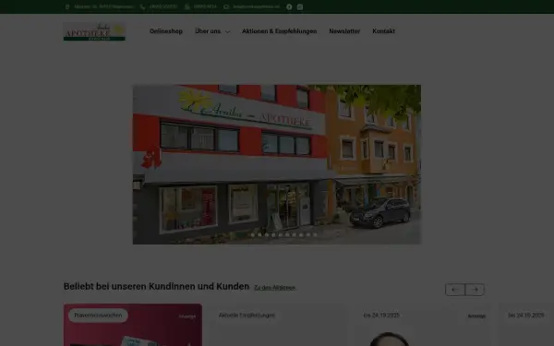Click the pharmacy storefront slider image
This screenshot has height=346, width=554.
coord(277,164)
